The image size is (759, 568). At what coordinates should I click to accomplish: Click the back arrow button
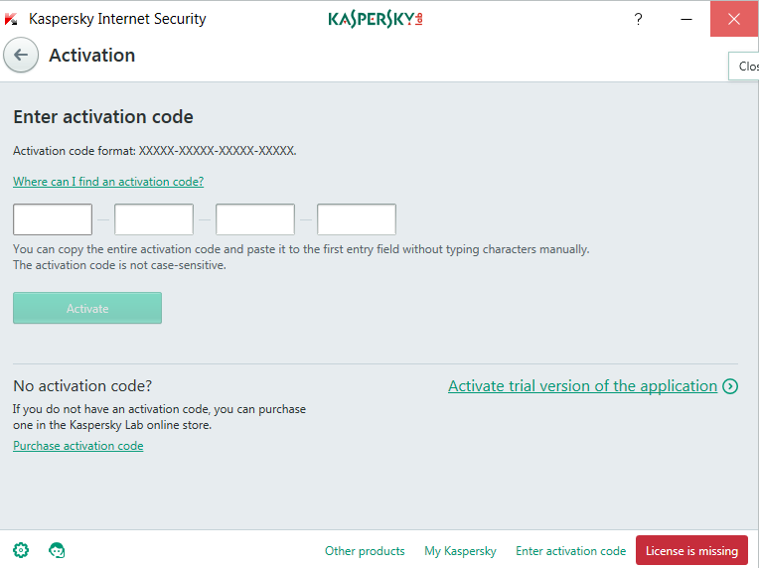click(x=21, y=56)
